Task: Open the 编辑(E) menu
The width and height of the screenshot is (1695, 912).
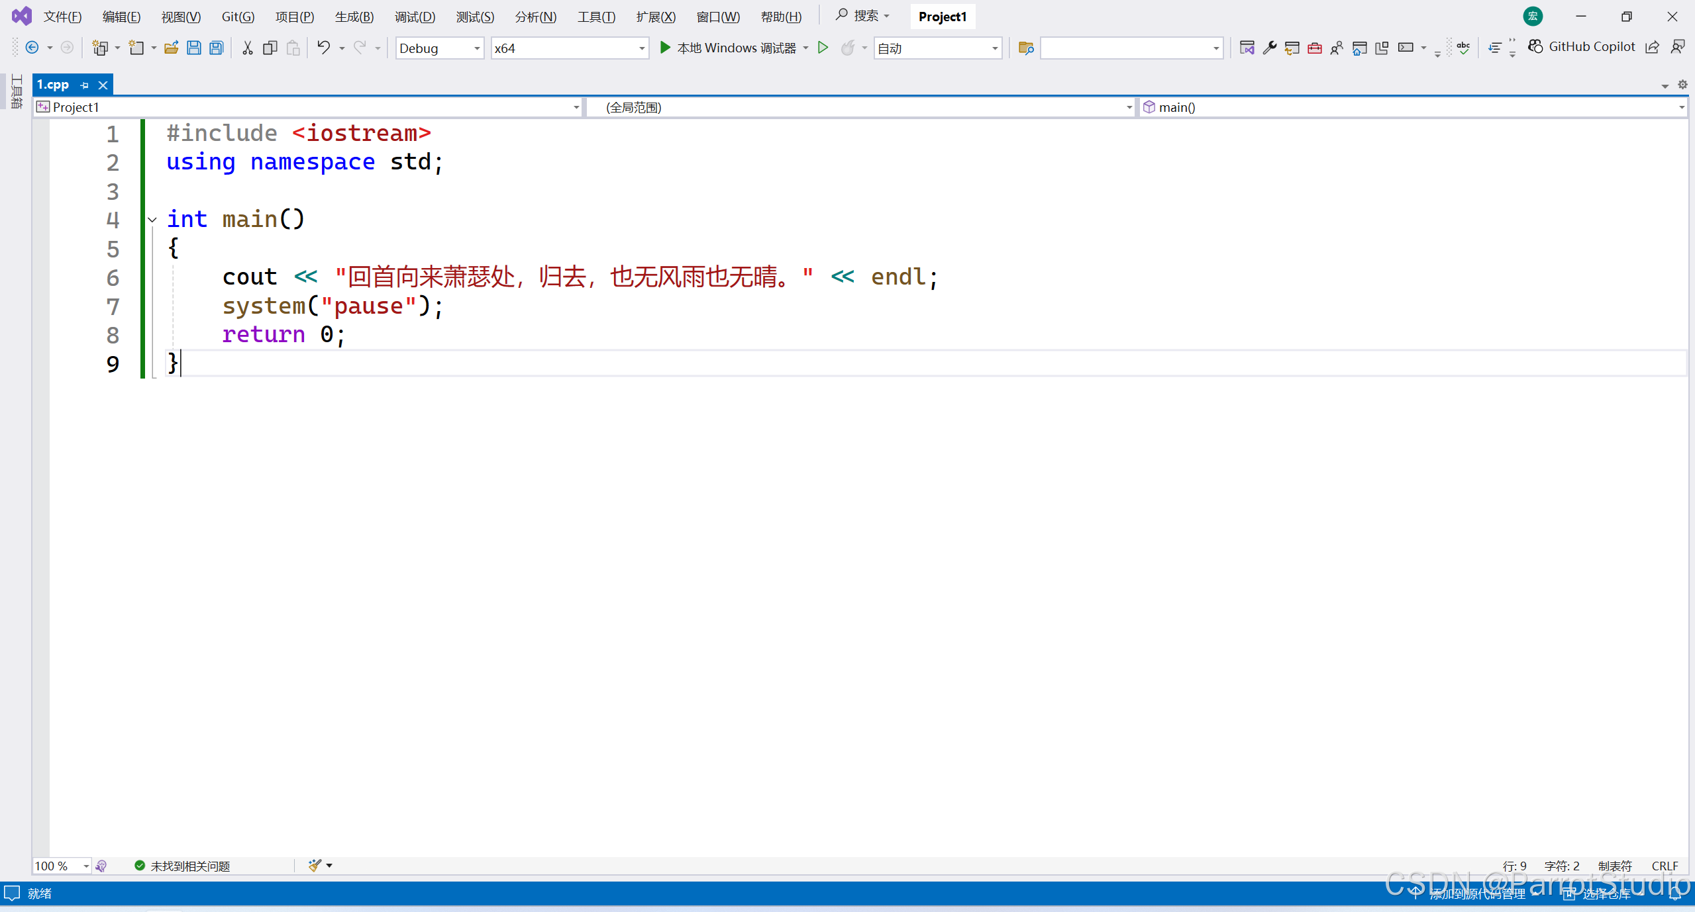Action: [x=121, y=17]
